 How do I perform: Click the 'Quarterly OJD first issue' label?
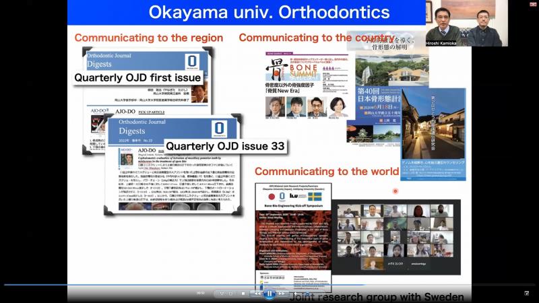point(137,77)
